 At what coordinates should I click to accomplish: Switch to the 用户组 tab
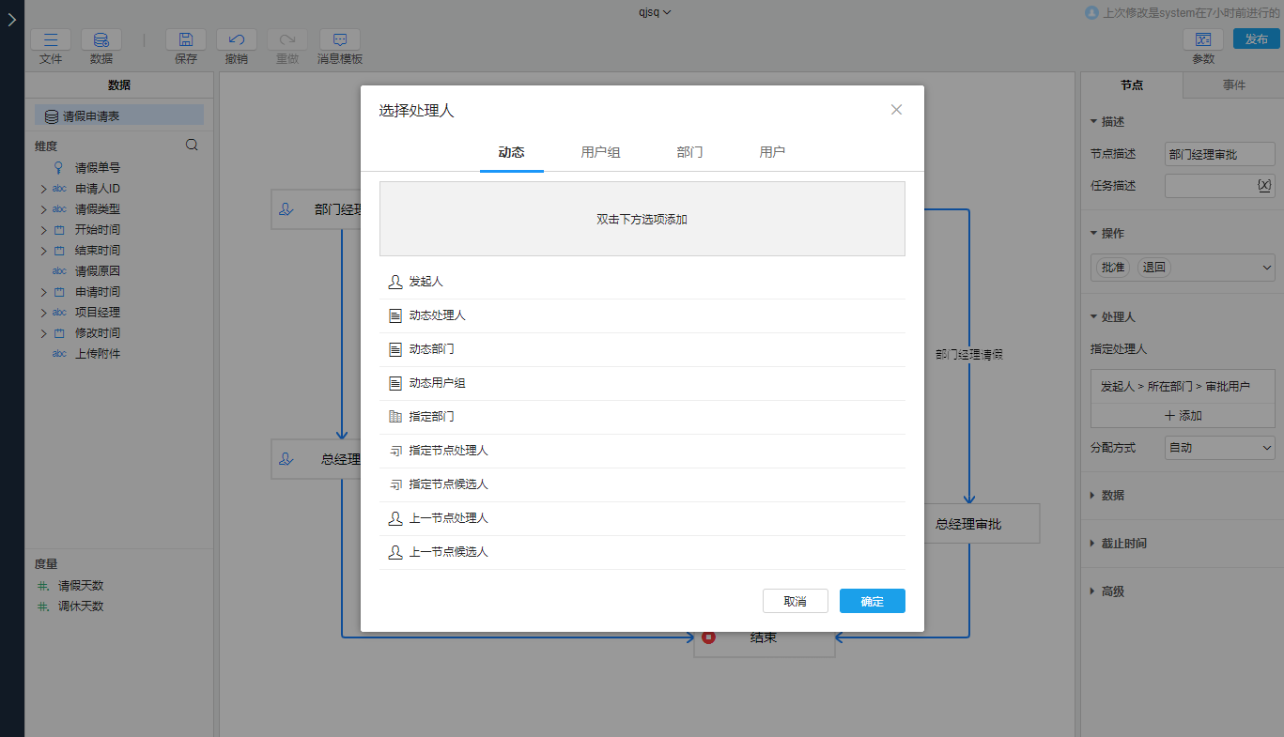click(x=601, y=150)
